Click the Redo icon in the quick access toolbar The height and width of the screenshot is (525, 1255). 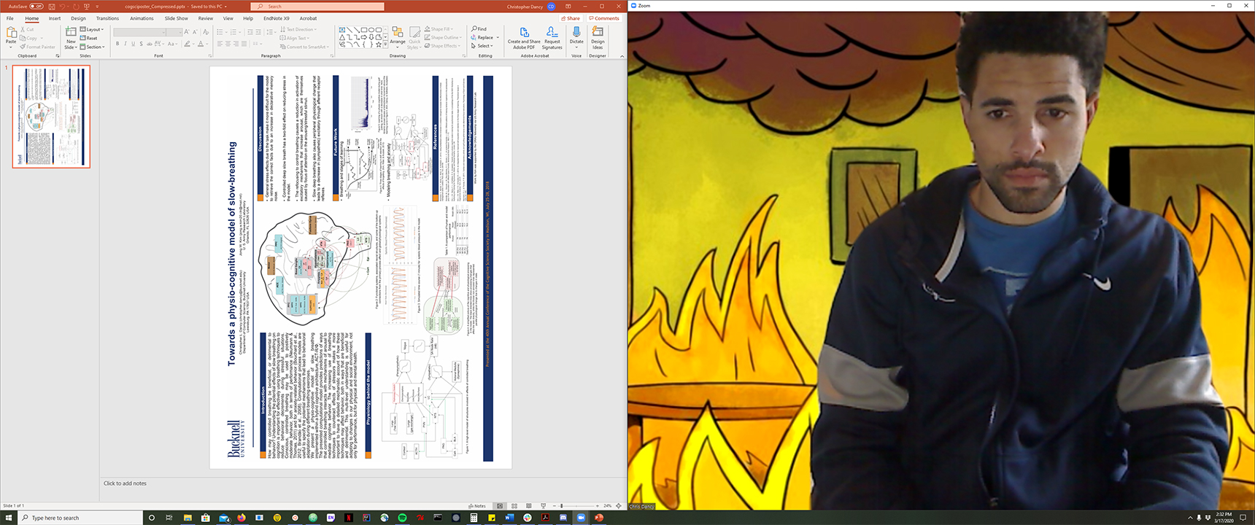(76, 7)
